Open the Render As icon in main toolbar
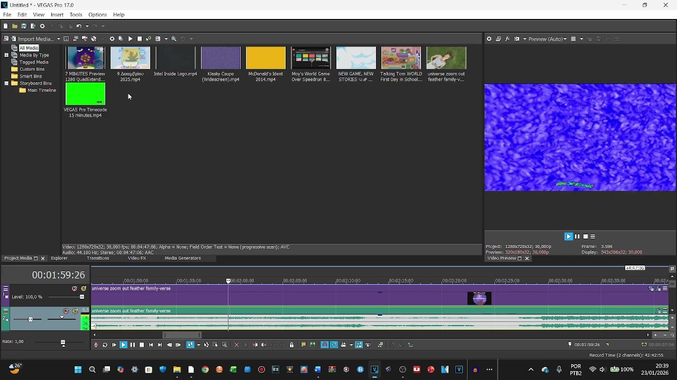The image size is (677, 380). point(33,26)
